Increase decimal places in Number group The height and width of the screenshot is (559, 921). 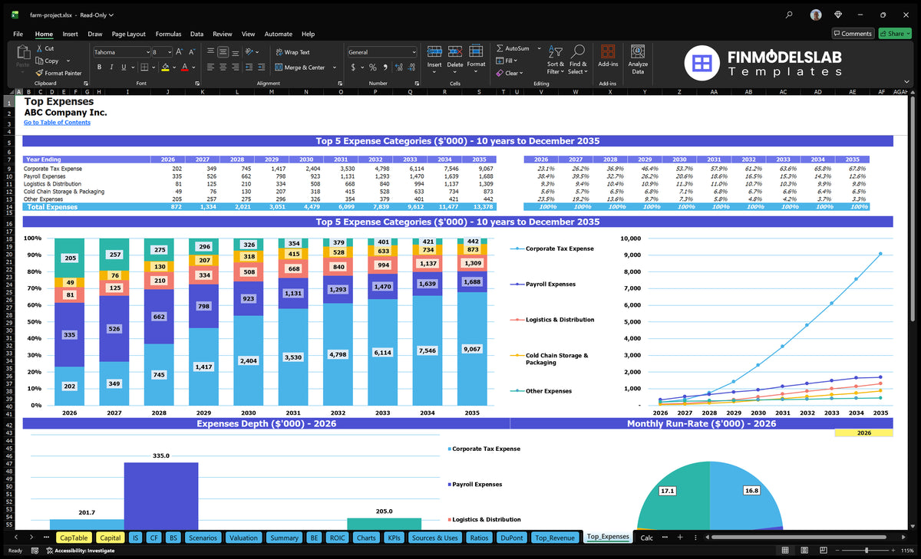point(398,67)
